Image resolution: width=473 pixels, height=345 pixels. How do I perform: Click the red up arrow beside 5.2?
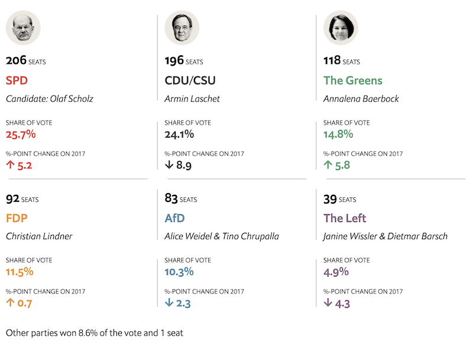click(x=10, y=165)
